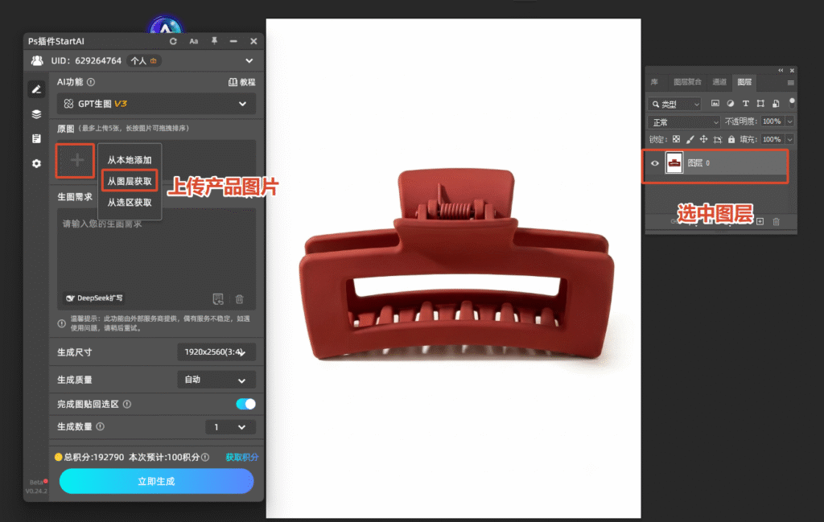Screen dimensions: 824x522
Task: Filter layers by type T icon
Action: point(746,104)
